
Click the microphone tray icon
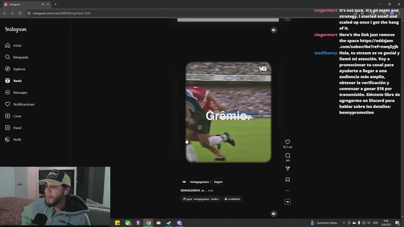359,223
